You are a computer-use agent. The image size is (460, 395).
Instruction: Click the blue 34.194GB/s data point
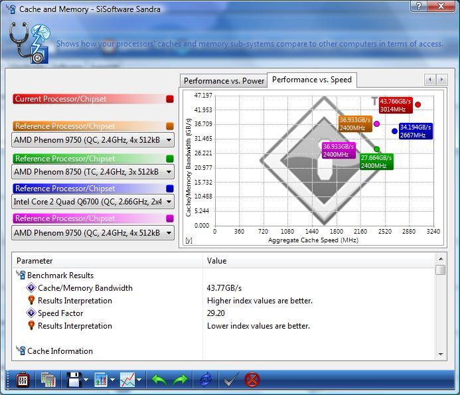click(394, 131)
